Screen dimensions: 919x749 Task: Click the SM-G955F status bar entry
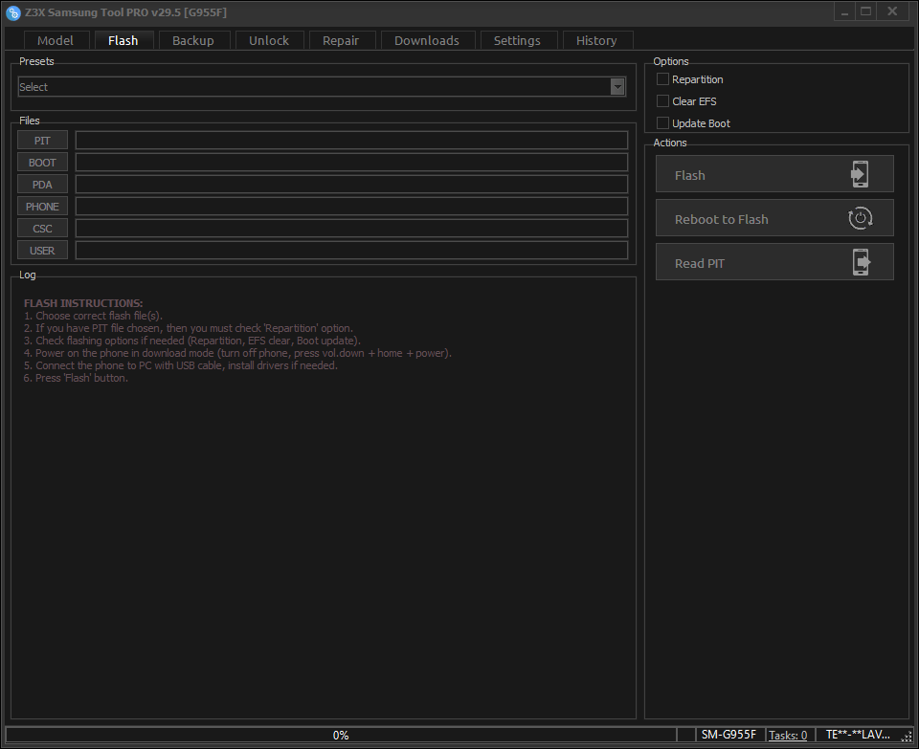(x=728, y=735)
